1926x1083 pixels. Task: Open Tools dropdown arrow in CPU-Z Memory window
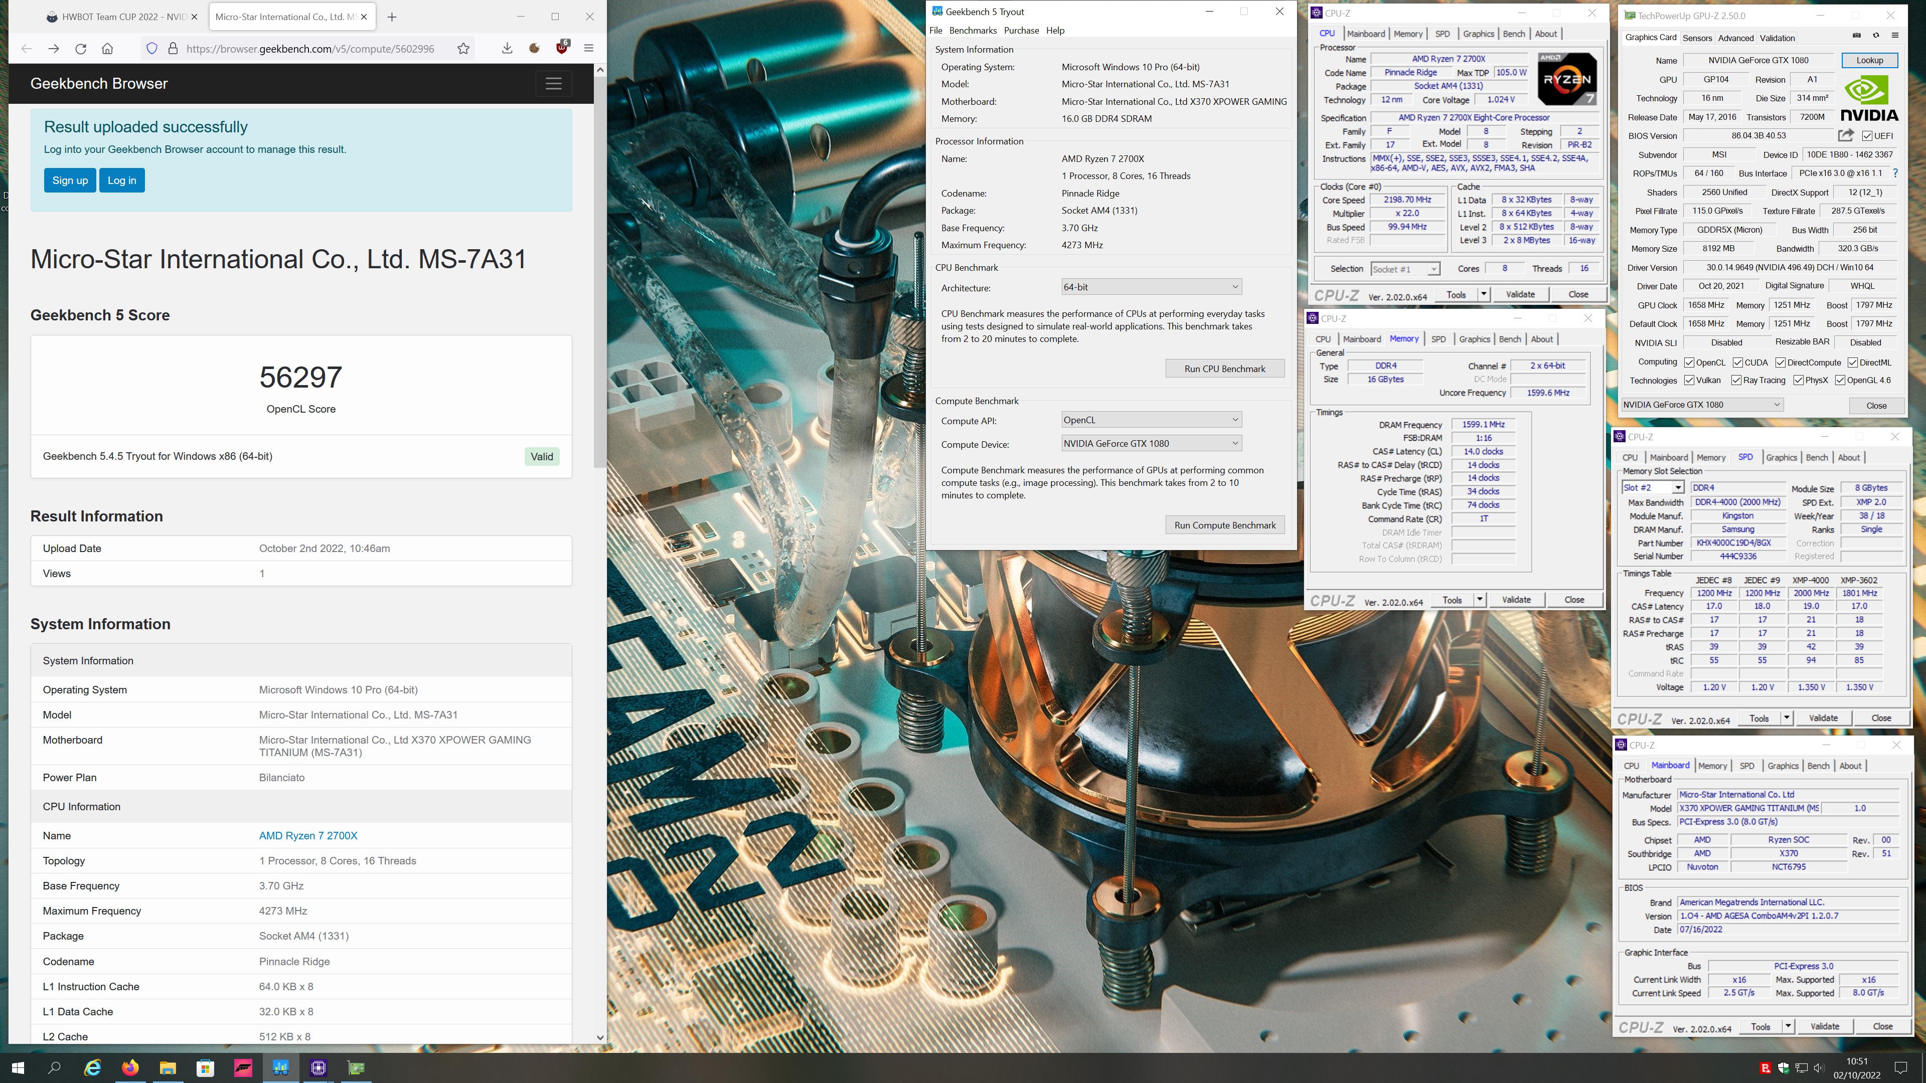pyautogui.click(x=1479, y=600)
